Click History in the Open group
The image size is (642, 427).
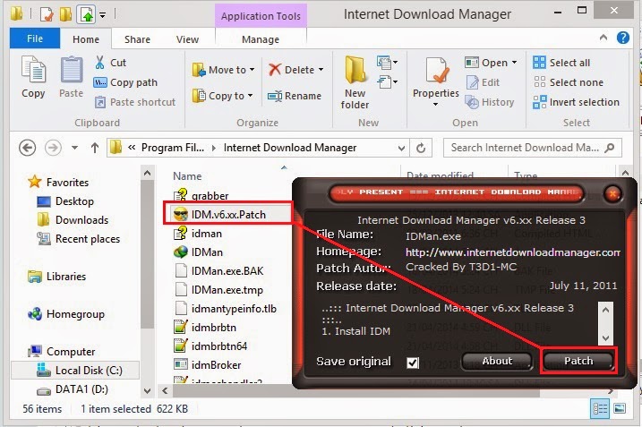(x=490, y=102)
